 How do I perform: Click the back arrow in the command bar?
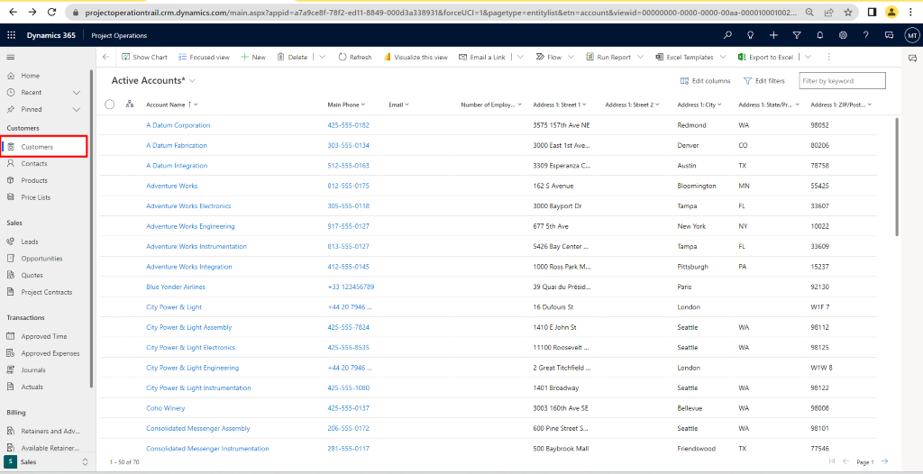tap(105, 57)
